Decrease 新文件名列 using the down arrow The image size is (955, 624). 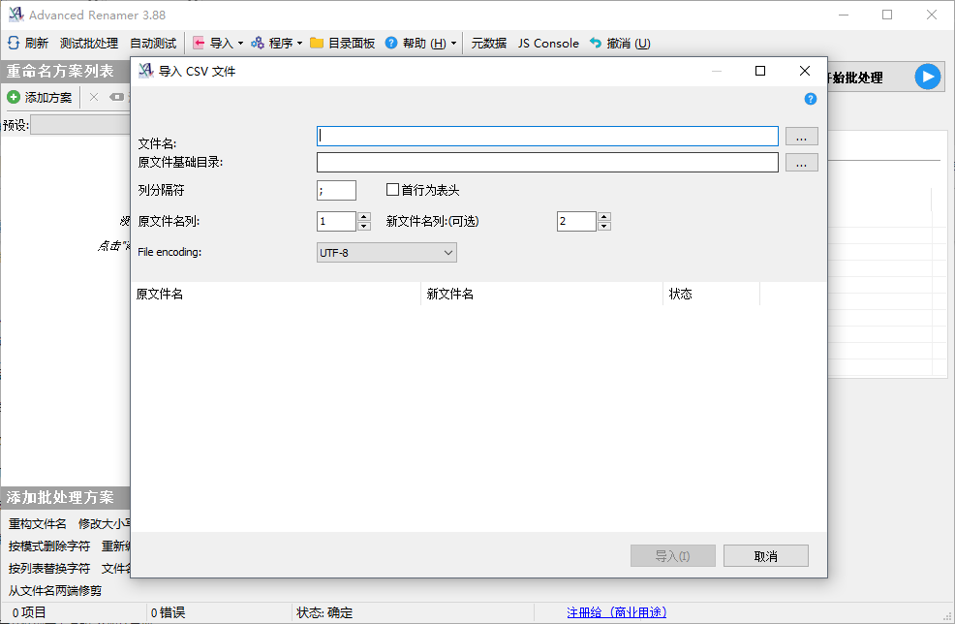(x=604, y=226)
